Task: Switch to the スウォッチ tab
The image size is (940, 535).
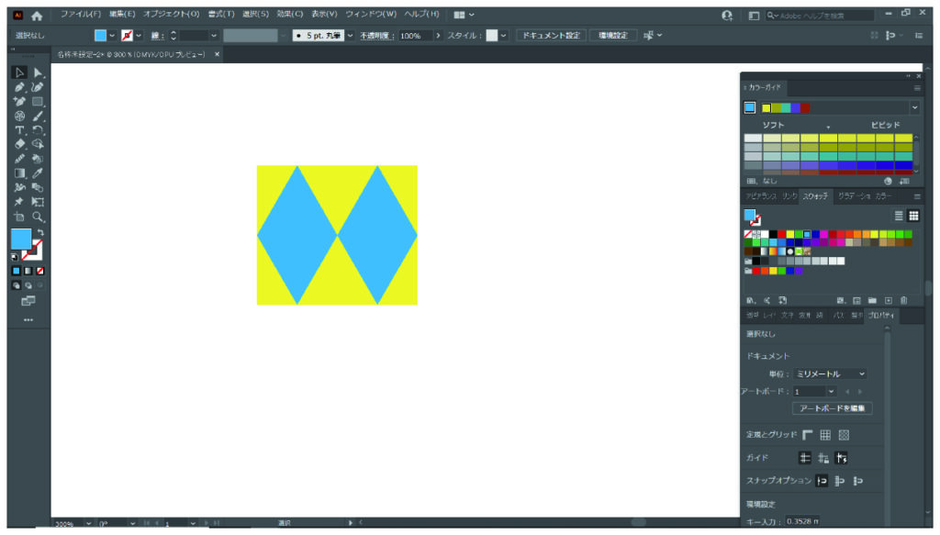Action: (815, 196)
